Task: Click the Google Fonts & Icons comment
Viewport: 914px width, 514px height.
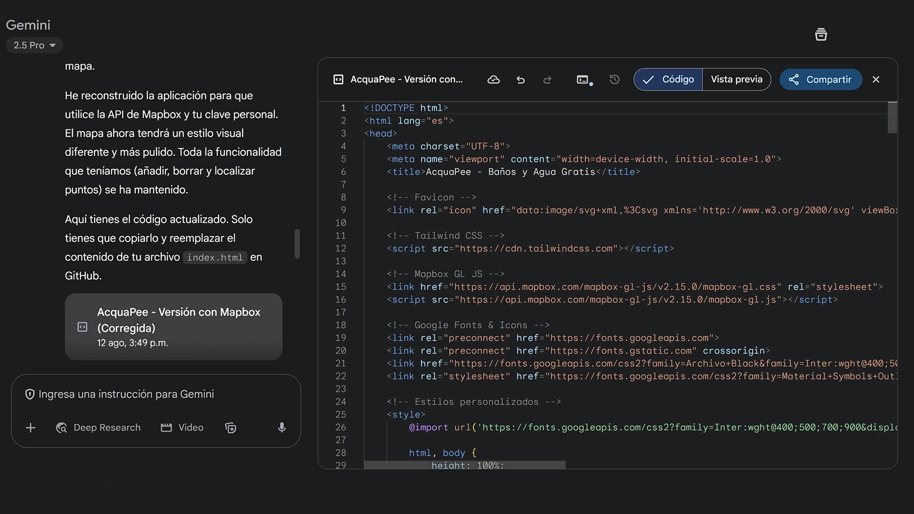Action: click(468, 325)
